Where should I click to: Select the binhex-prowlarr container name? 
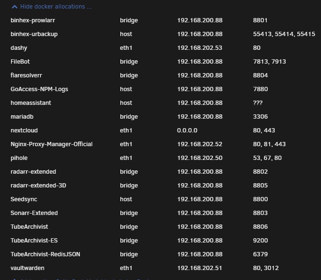33,20
